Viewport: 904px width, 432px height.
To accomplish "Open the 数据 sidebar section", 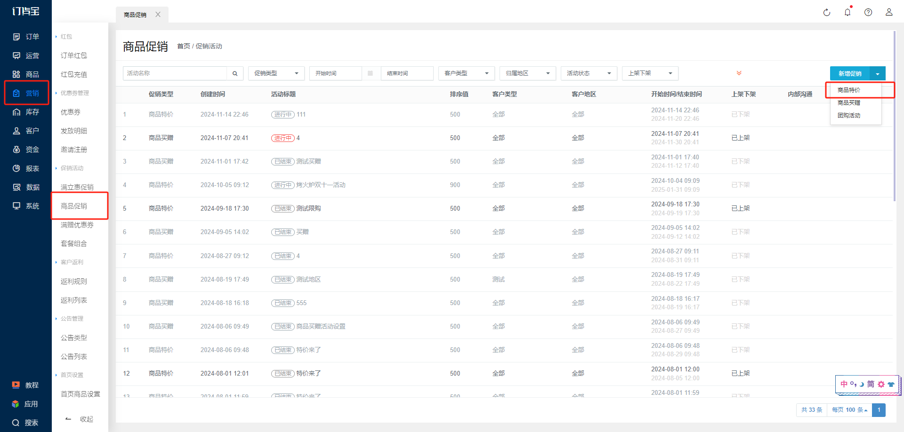I will 26,187.
